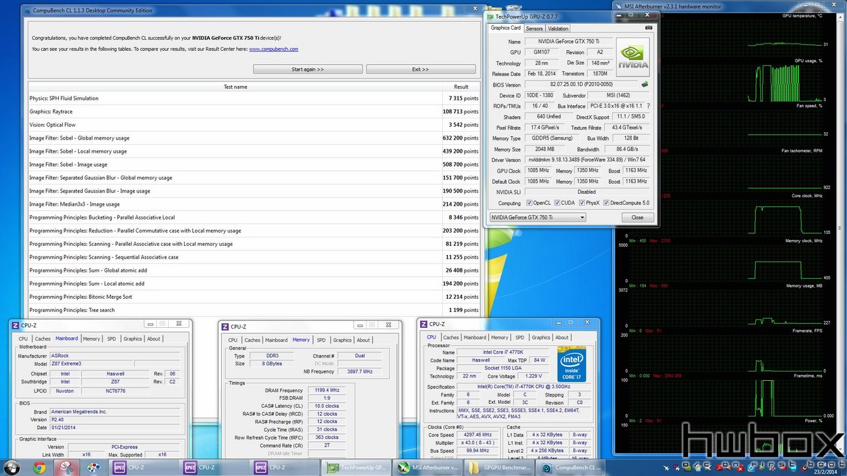
Task: Select the Physics: SPH Fluid Simulation row
Action: (254, 99)
